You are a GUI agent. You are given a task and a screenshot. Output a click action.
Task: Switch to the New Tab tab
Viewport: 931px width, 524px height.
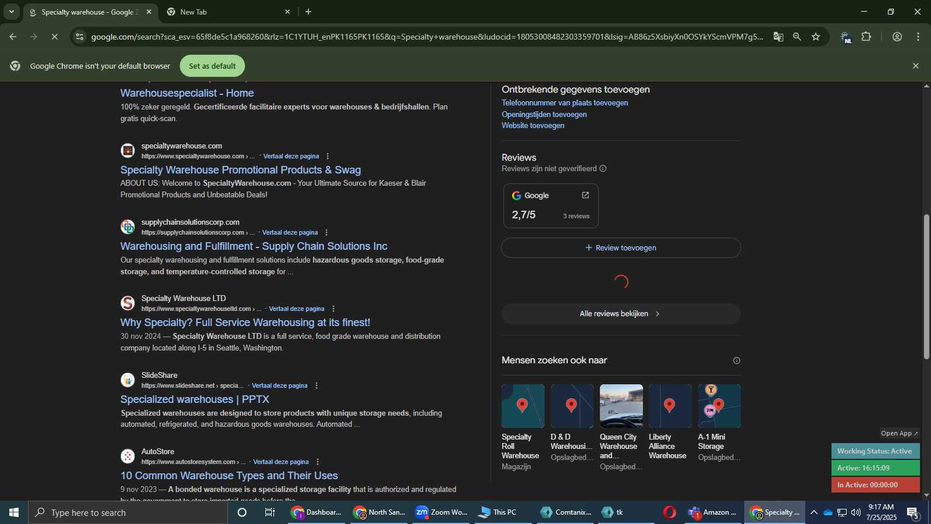(x=227, y=12)
